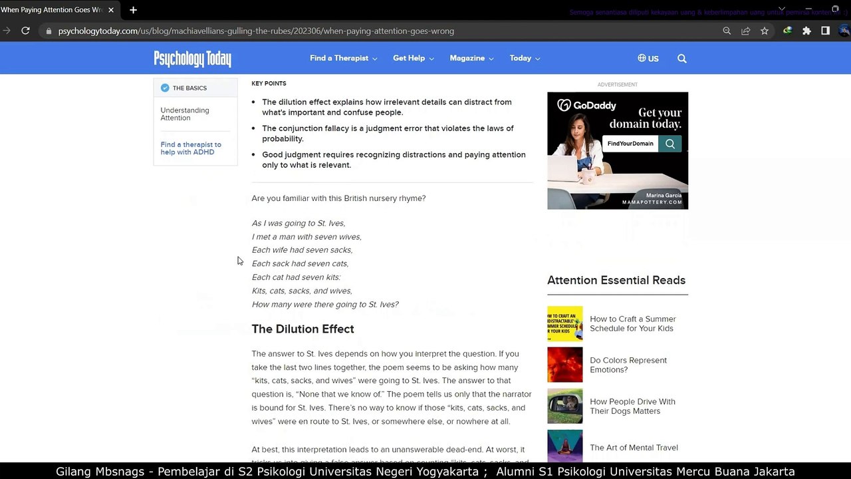Open the Extensions puzzle-piece menu
Screen dimensions: 851x479
click(806, 31)
